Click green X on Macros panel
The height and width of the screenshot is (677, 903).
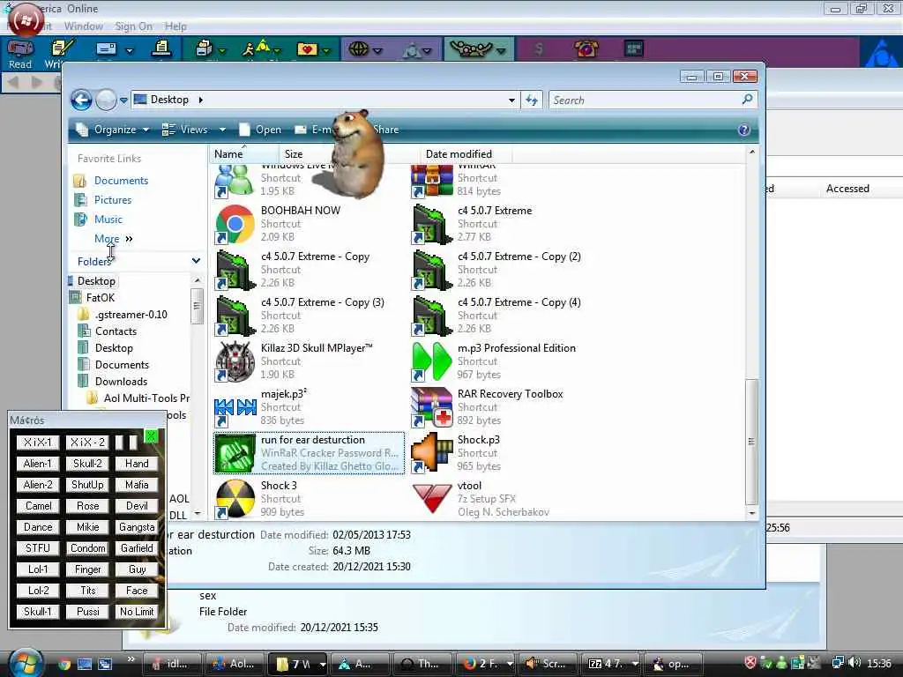(x=151, y=435)
